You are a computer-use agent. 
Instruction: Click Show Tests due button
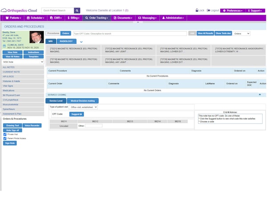223,33
